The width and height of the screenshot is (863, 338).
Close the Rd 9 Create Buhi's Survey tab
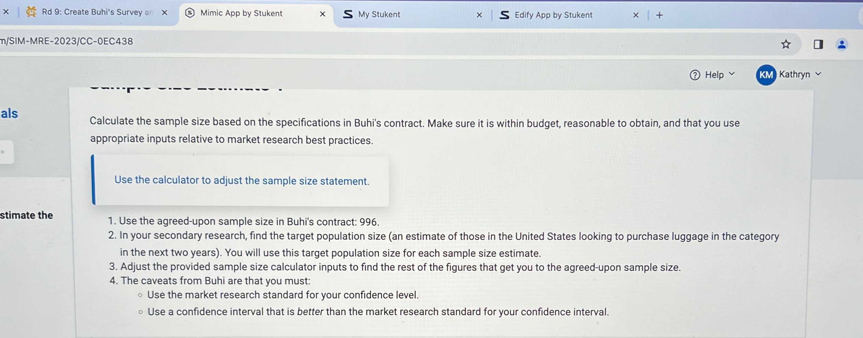pyautogui.click(x=164, y=12)
